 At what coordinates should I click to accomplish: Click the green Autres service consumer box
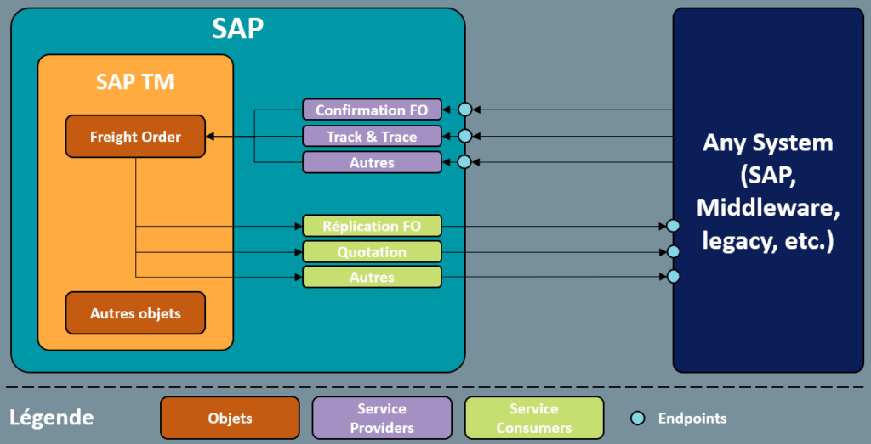(373, 277)
